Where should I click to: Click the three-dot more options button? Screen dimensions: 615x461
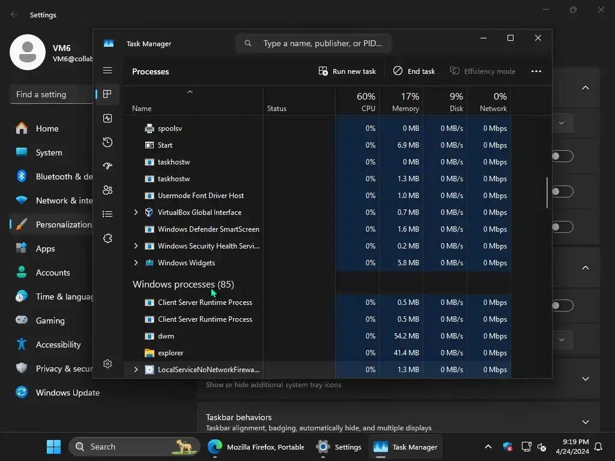coord(536,71)
